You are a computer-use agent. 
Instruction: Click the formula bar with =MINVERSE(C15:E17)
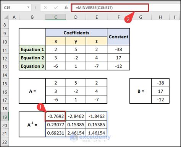pyautogui.click(x=110, y=8)
